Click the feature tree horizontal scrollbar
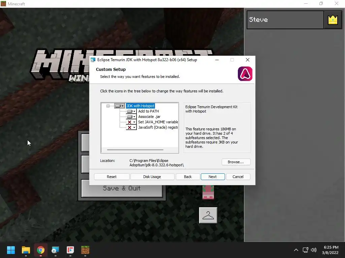Image resolution: width=345 pixels, height=258 pixels. [135, 150]
